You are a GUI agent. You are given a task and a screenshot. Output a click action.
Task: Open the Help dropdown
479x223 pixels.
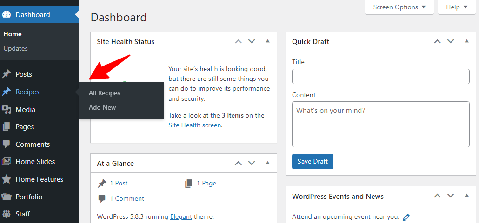457,7
